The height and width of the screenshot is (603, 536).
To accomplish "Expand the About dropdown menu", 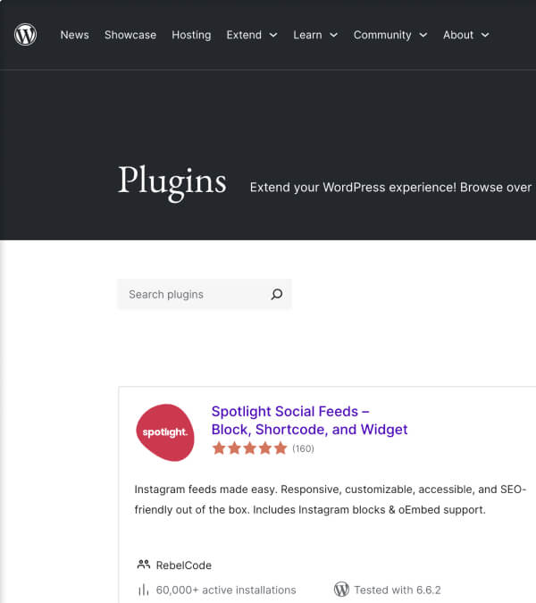I will click(466, 35).
